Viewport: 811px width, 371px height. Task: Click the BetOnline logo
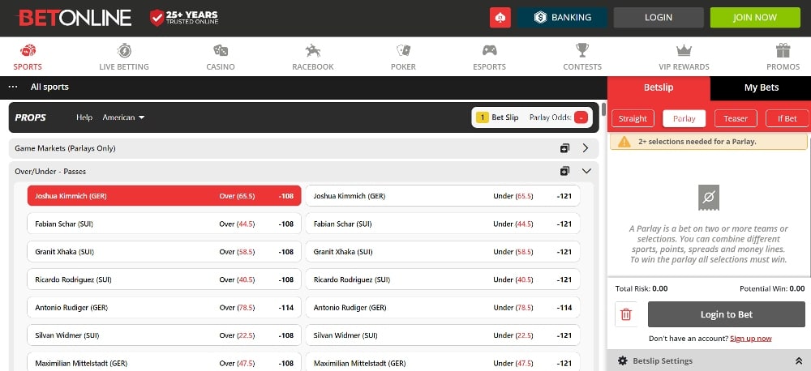point(74,18)
